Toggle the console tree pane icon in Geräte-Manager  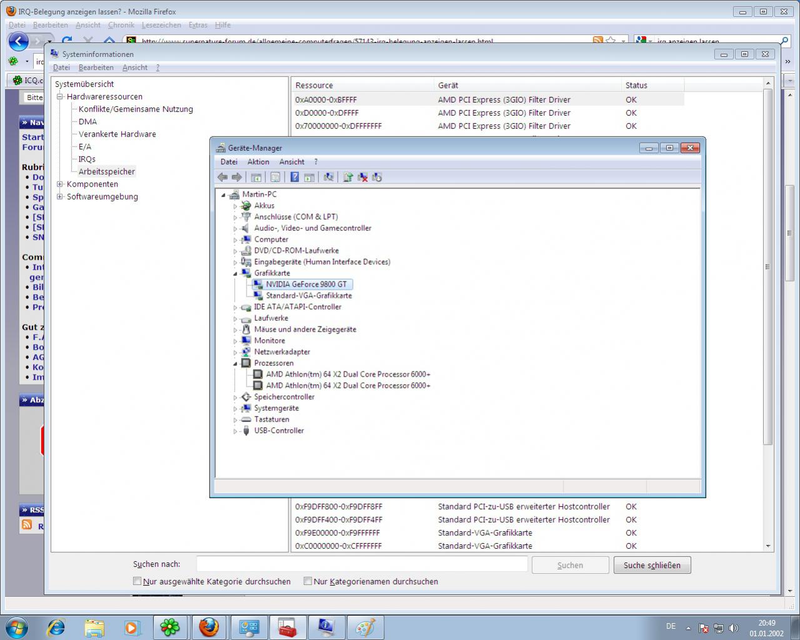256,177
